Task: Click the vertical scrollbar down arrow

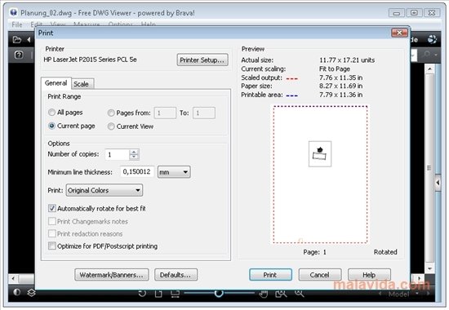Action: (x=429, y=268)
